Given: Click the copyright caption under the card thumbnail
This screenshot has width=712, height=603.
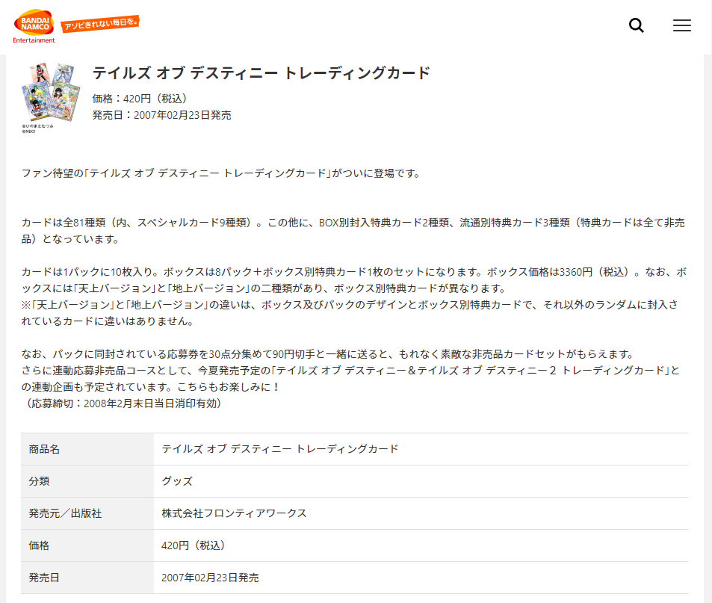Looking at the screenshot, I should pyautogui.click(x=37, y=129).
